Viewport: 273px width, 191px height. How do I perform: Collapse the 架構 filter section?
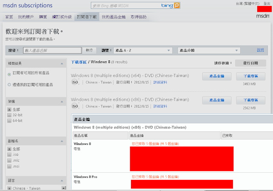click(x=62, y=102)
